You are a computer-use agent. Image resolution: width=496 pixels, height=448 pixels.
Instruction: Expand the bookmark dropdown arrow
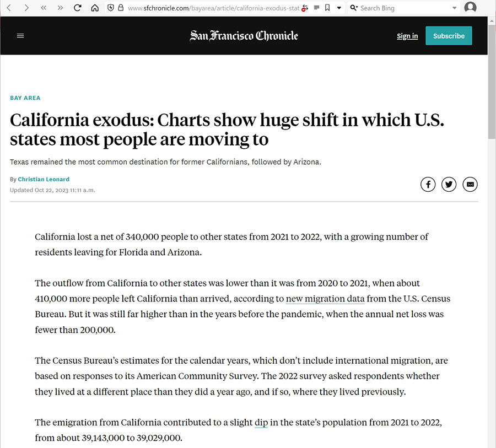339,8
